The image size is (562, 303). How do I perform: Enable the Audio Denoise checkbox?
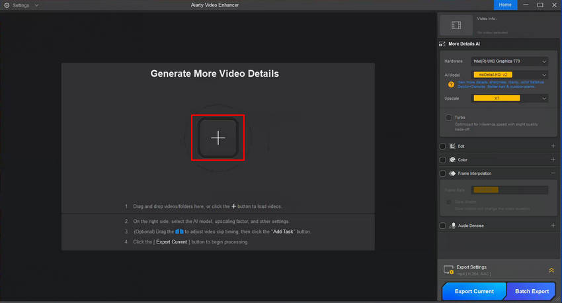tap(442, 226)
